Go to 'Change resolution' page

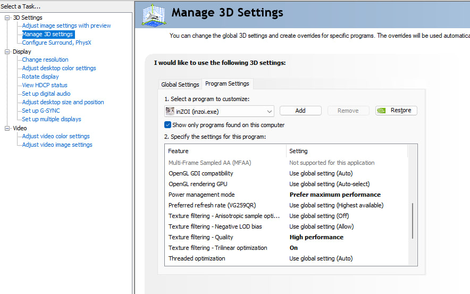[x=45, y=60]
